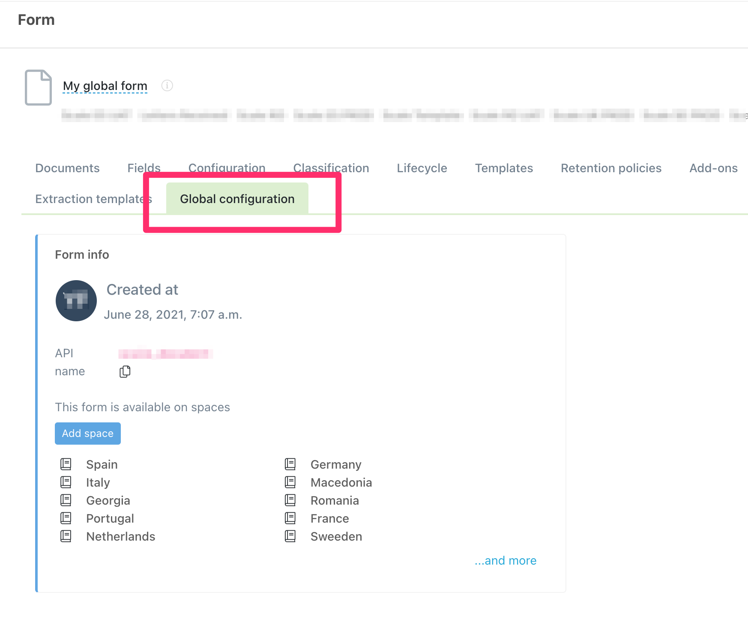Viewport: 748px width, 628px height.
Task: Copy the API name with clipboard icon
Action: [x=125, y=371]
